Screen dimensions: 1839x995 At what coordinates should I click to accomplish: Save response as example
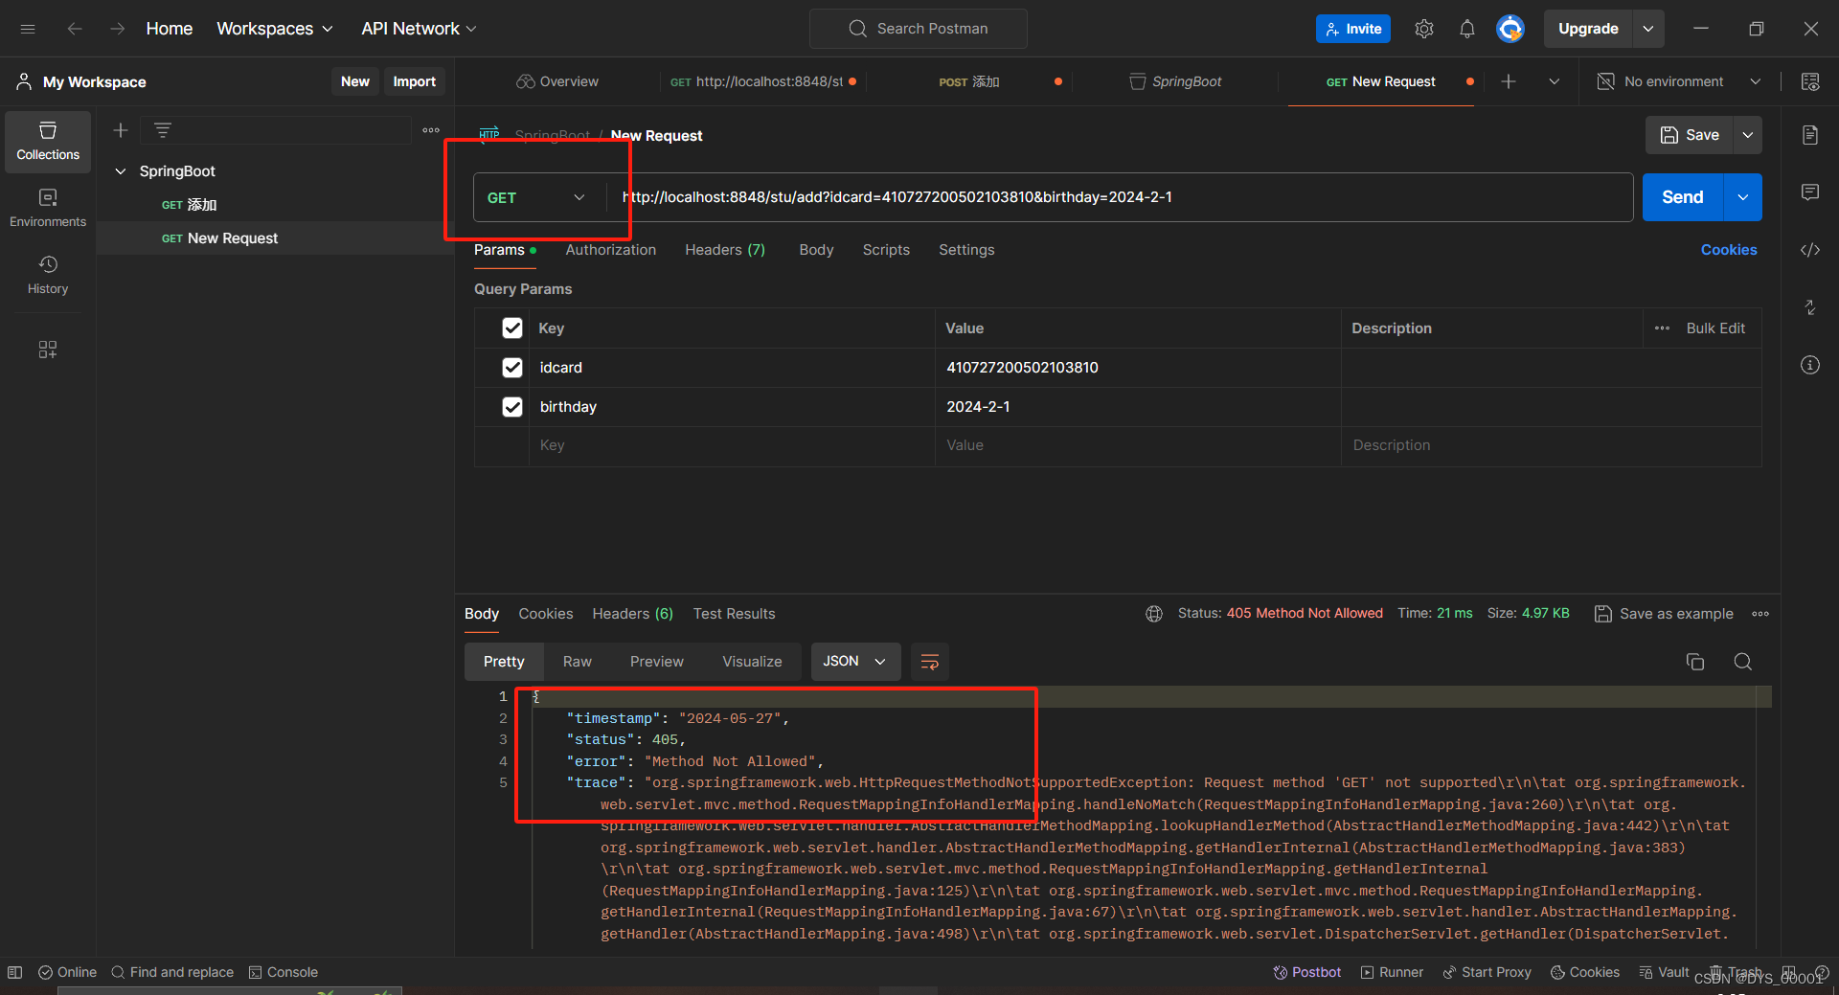point(1664,614)
